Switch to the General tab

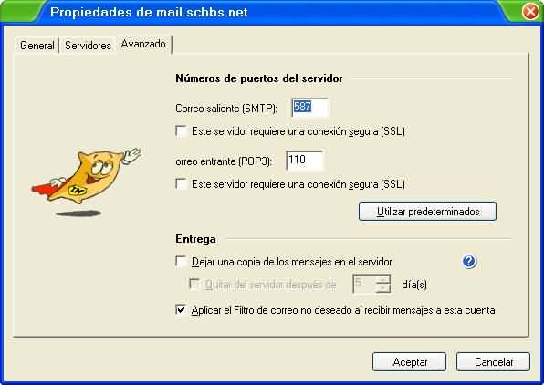[x=37, y=46]
